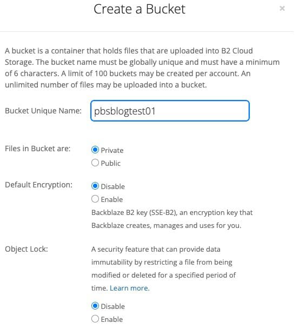The height and width of the screenshot is (330, 299).
Task: Click the Object Lock label
Action: pos(26,249)
